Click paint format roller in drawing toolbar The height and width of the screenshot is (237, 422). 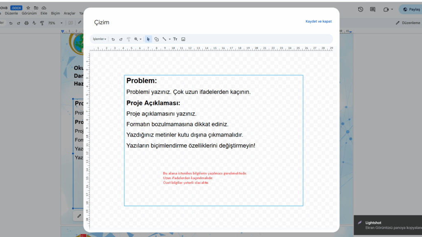coord(129,39)
